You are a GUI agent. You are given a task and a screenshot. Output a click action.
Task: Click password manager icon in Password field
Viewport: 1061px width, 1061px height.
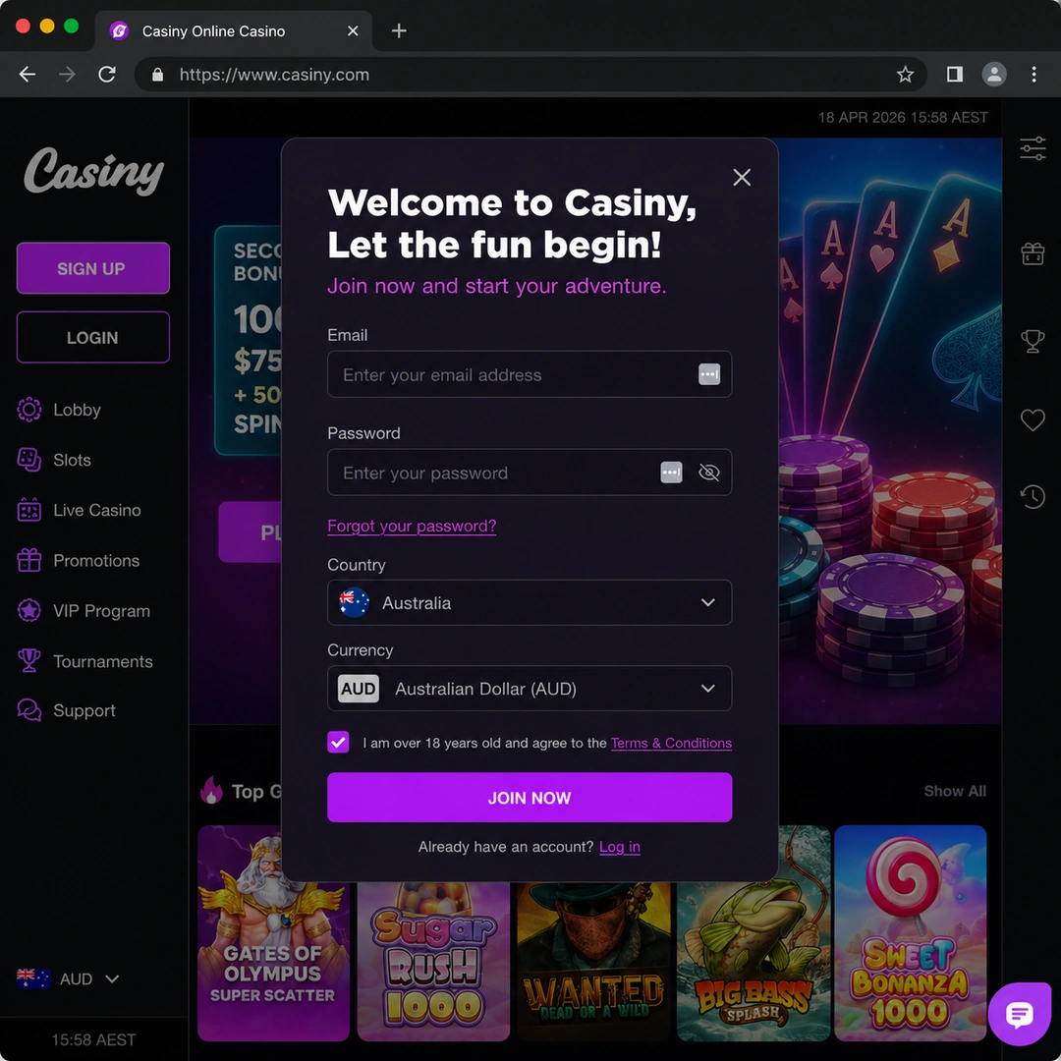coord(671,473)
